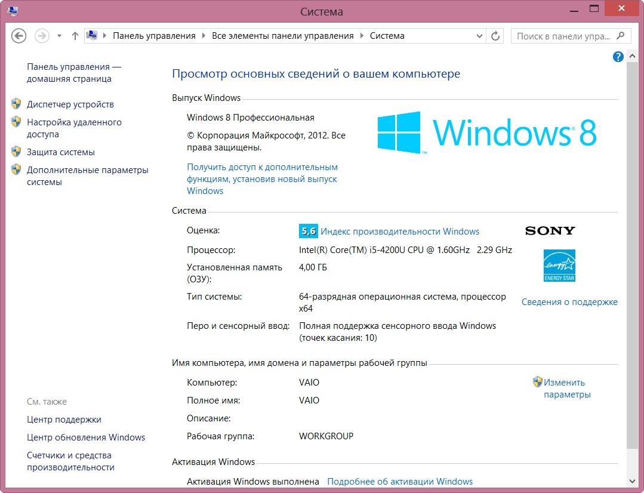Screen dimensions: 644x493
Task: Expand address bar history dropdown
Action: (480, 36)
